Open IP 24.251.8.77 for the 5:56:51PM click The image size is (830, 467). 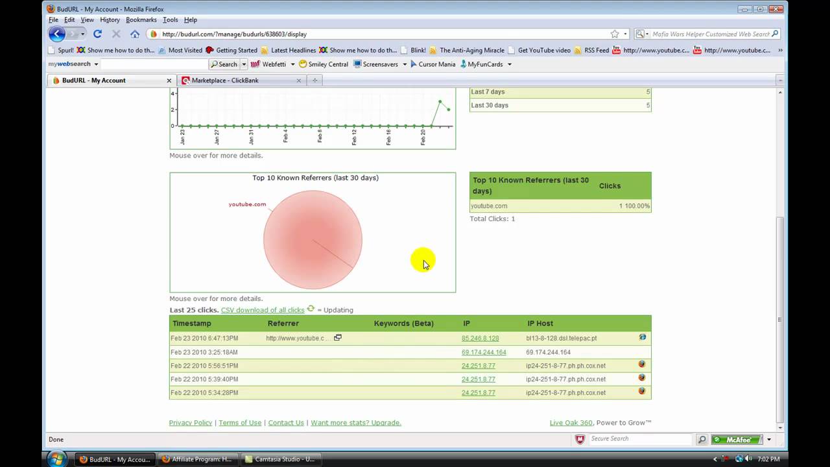478,366
